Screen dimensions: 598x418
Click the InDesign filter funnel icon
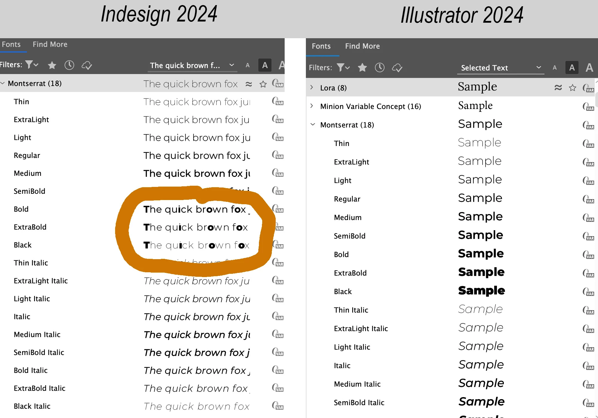(29, 64)
